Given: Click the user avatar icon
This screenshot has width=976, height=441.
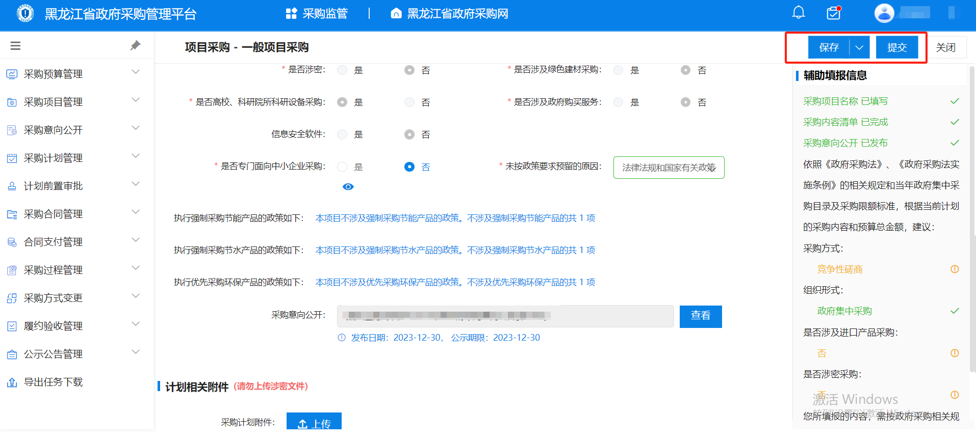Looking at the screenshot, I should [884, 13].
